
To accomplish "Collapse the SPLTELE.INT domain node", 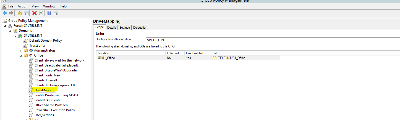I will click(x=16, y=36).
